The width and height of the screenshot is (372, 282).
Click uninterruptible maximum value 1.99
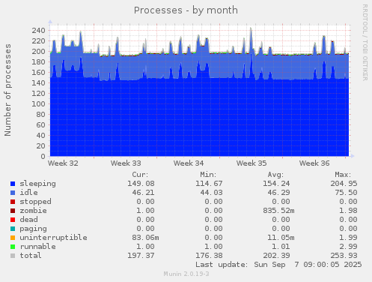(x=348, y=238)
